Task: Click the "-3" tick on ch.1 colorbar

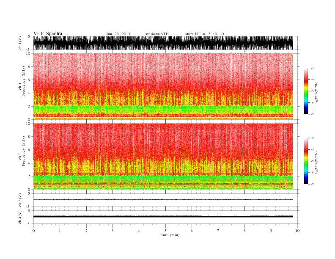Action: click(312, 68)
